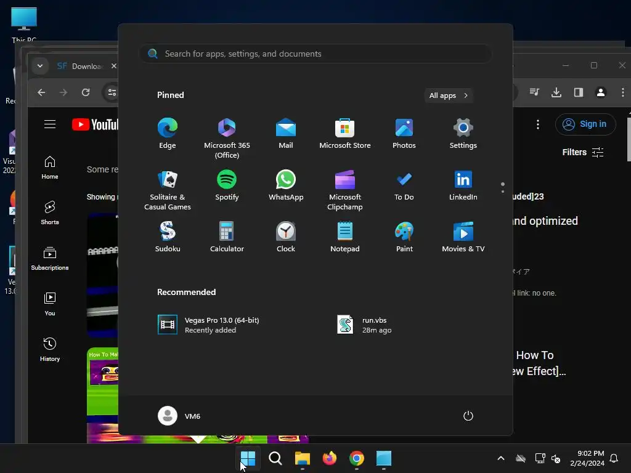The width and height of the screenshot is (631, 473).
Task: Open the notifications bell
Action: [x=614, y=458]
